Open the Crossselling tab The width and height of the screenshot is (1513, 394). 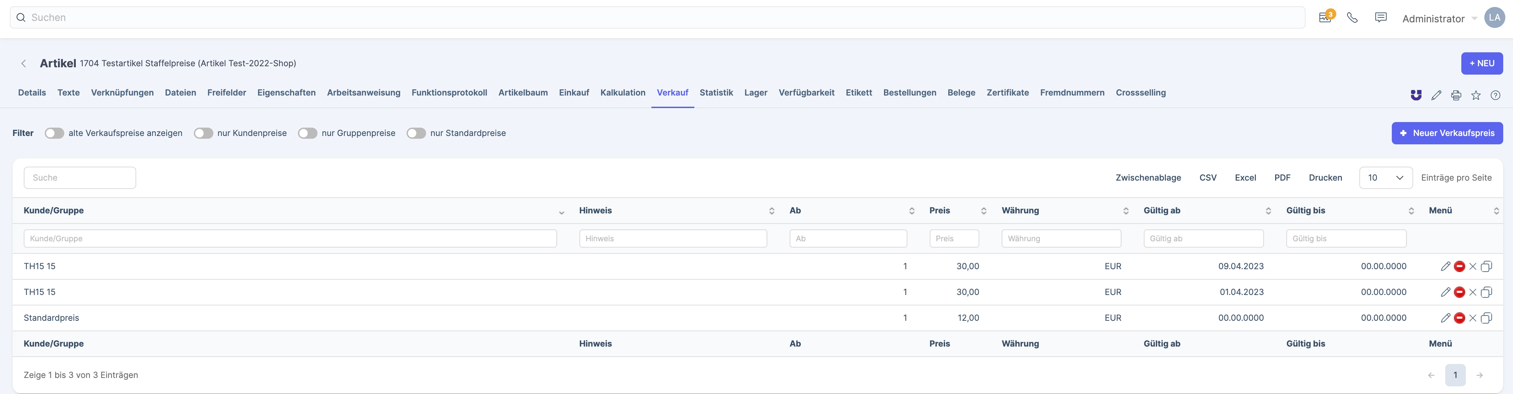1141,93
